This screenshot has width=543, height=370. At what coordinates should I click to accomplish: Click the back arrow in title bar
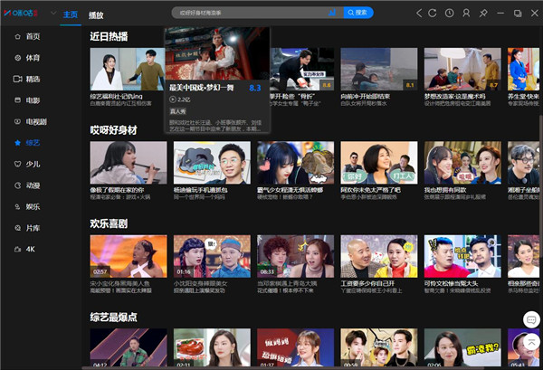[419, 14]
